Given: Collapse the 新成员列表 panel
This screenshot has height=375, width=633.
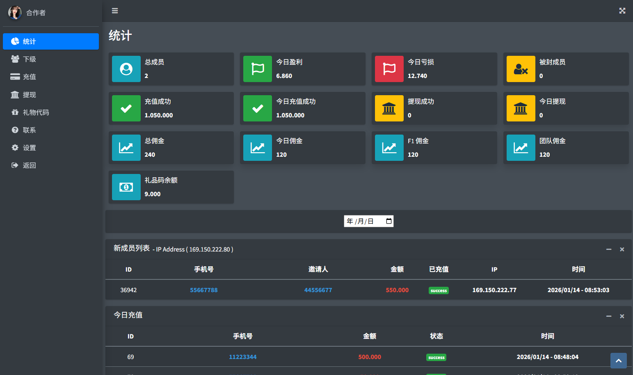Looking at the screenshot, I should click(x=609, y=249).
